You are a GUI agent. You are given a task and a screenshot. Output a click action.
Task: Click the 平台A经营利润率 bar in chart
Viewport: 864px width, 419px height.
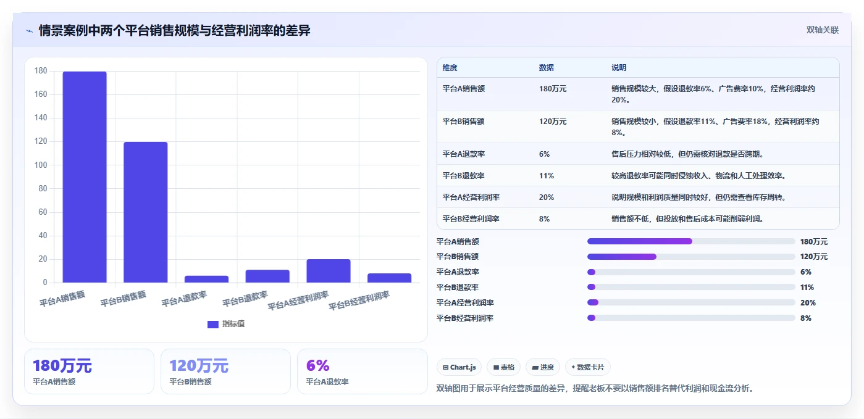point(329,271)
